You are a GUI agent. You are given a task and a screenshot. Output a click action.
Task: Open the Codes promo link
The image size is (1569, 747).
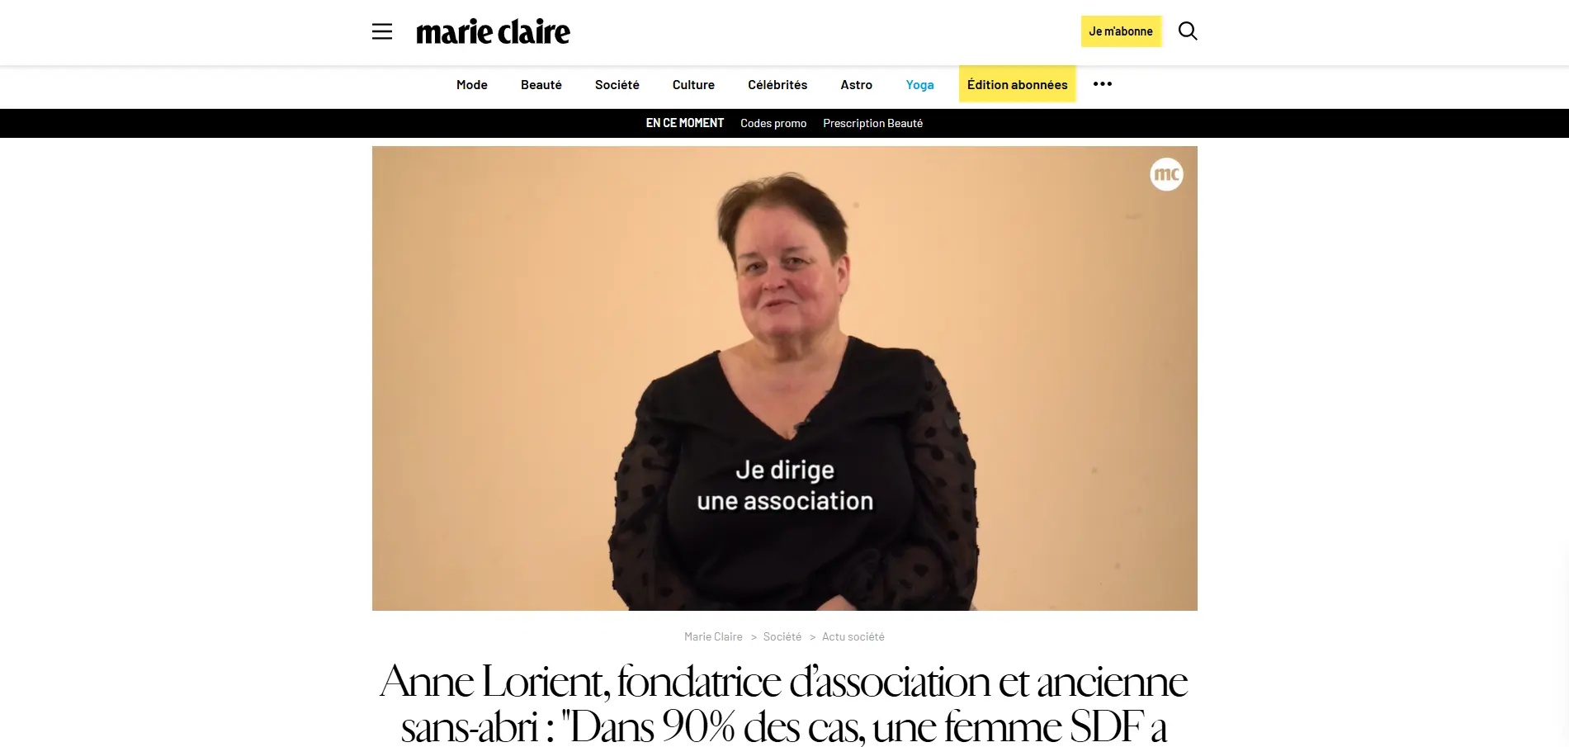tap(773, 123)
